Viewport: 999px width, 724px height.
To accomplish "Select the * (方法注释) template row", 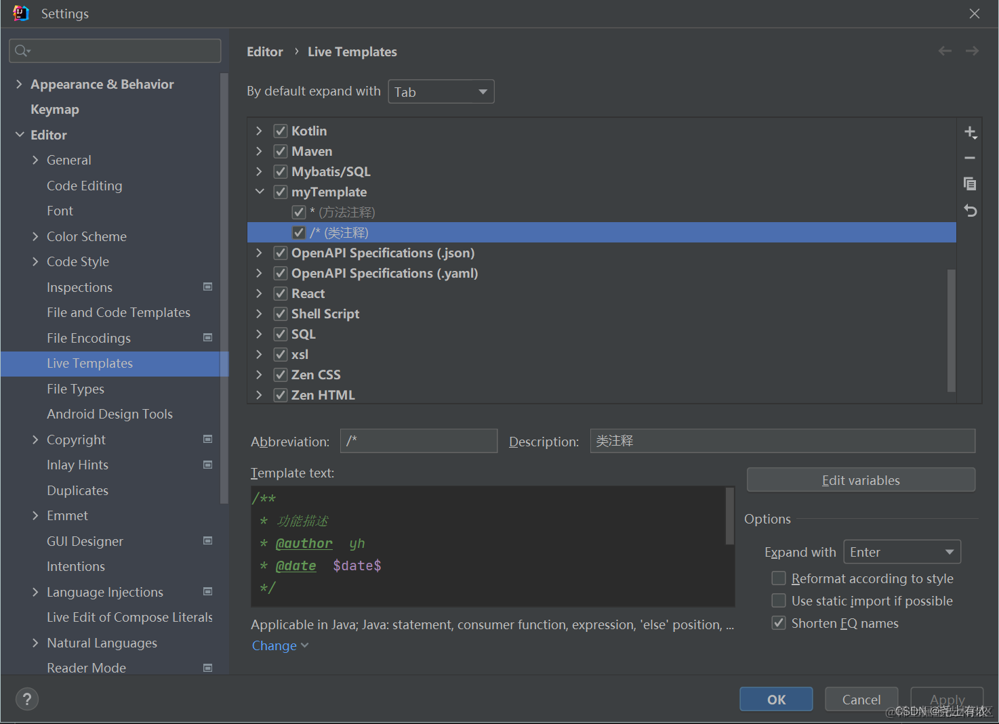I will tap(602, 212).
